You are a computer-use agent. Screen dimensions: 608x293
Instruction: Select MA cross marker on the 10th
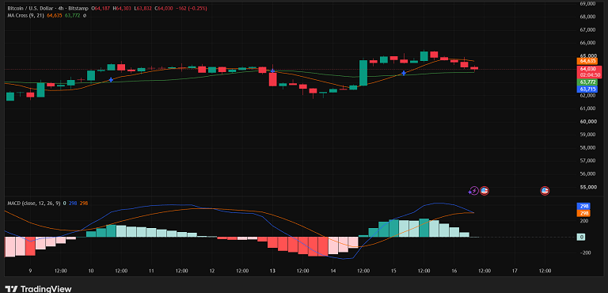pyautogui.click(x=112, y=79)
